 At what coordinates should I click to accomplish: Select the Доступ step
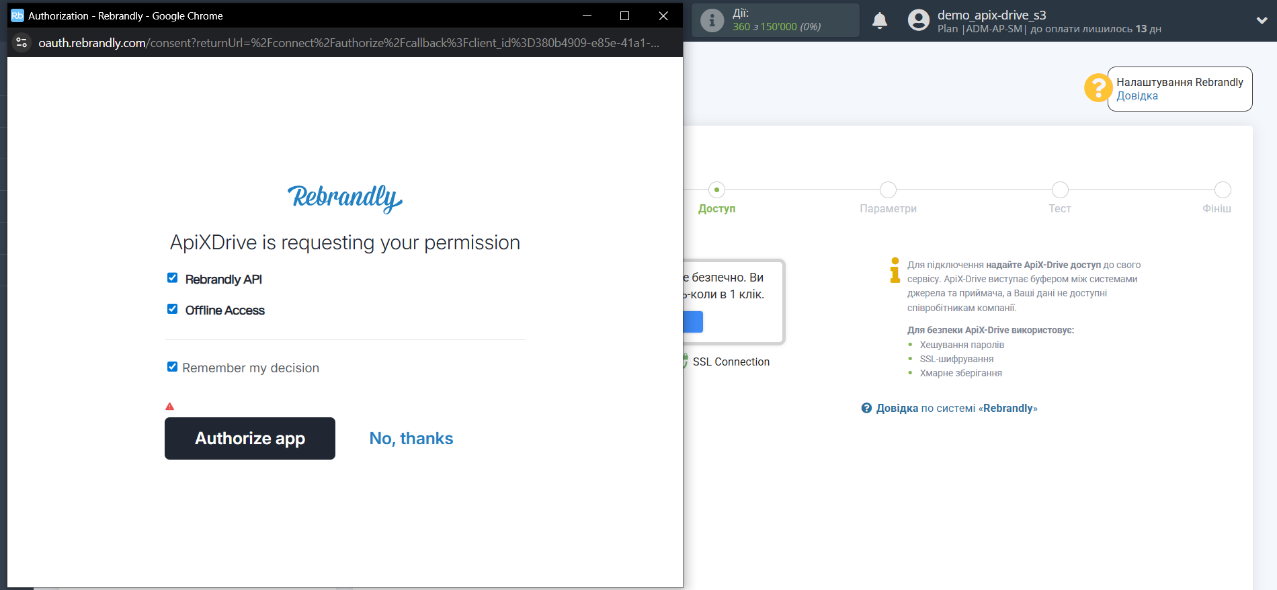tap(716, 198)
